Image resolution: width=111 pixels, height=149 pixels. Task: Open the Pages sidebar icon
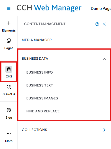(9, 41)
